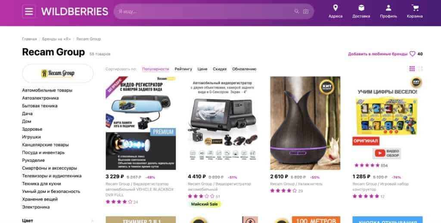Open Доставка box icon
The width and height of the screenshot is (441, 223).
click(361, 8)
